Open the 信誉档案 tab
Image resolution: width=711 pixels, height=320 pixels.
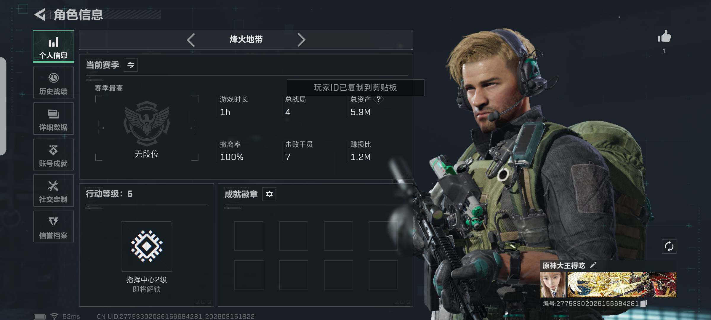[53, 227]
